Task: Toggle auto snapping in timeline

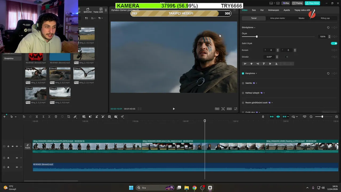Action: pyautogui.click(x=278, y=117)
